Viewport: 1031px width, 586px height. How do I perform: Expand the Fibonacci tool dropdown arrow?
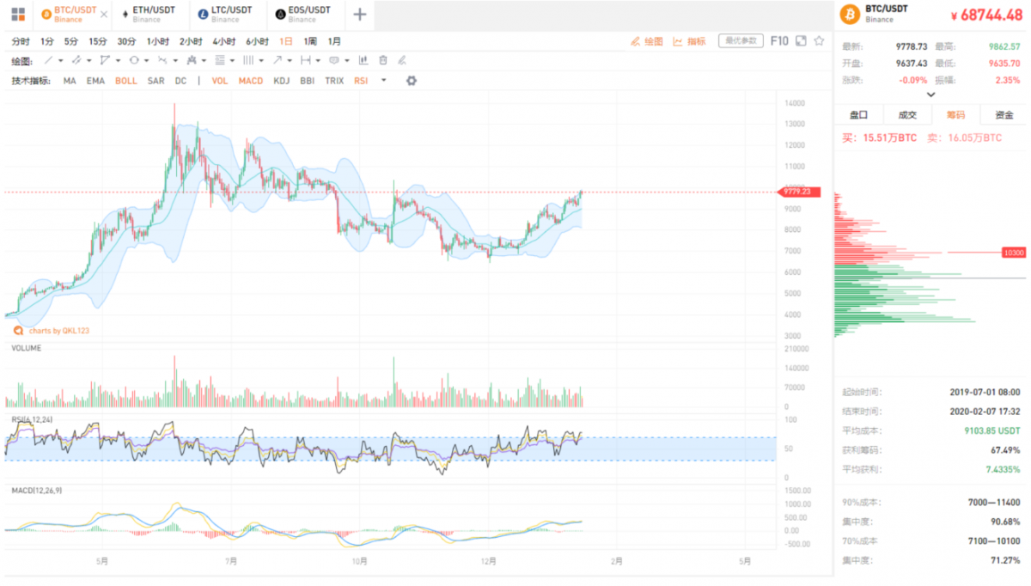click(233, 60)
